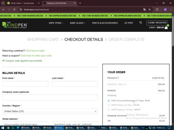Click 'Click here to enter your code'
Screen dimensions: 174x130
tap(36, 56)
